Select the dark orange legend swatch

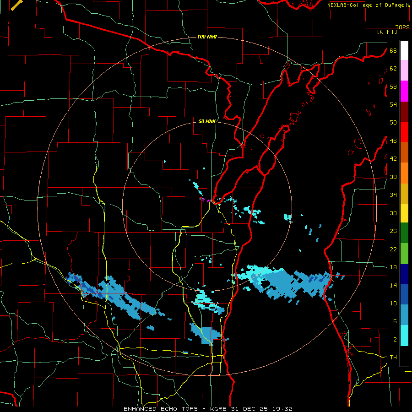point(404,152)
